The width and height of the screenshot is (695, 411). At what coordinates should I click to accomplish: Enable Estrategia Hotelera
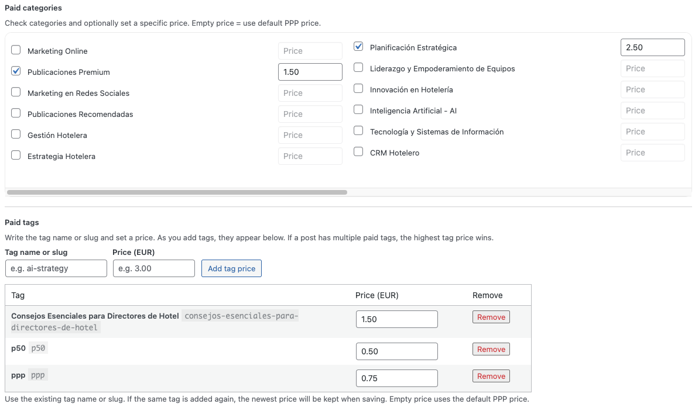[16, 156]
